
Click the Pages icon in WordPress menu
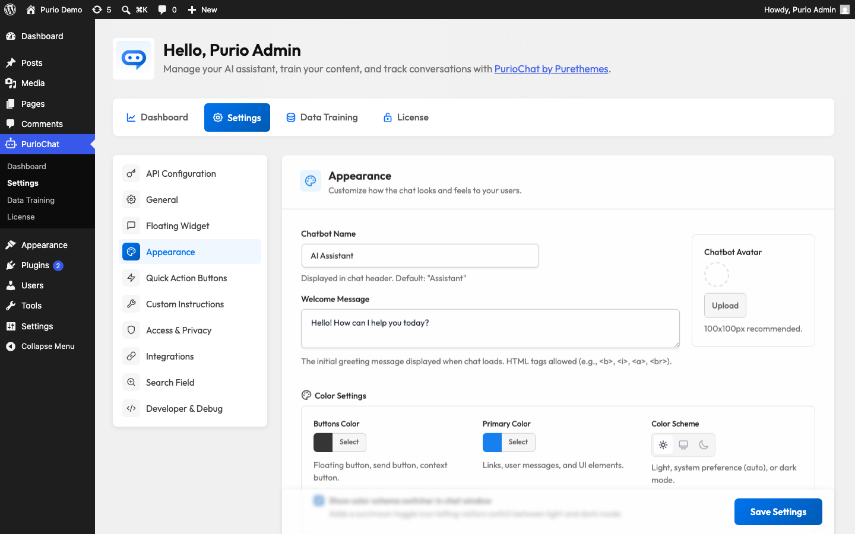[x=11, y=104]
